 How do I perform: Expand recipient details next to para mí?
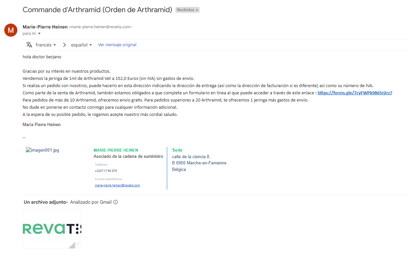(39, 34)
